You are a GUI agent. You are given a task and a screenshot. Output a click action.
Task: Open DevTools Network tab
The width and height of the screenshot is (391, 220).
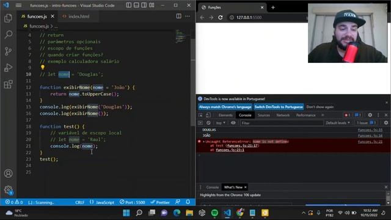click(283, 116)
